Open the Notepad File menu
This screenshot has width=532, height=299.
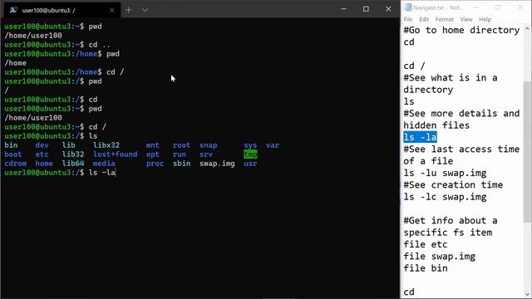(x=408, y=19)
